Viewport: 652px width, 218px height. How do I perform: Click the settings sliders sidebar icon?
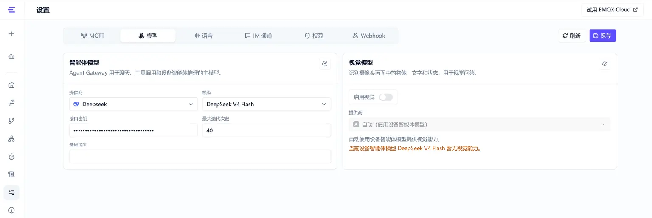point(11,193)
